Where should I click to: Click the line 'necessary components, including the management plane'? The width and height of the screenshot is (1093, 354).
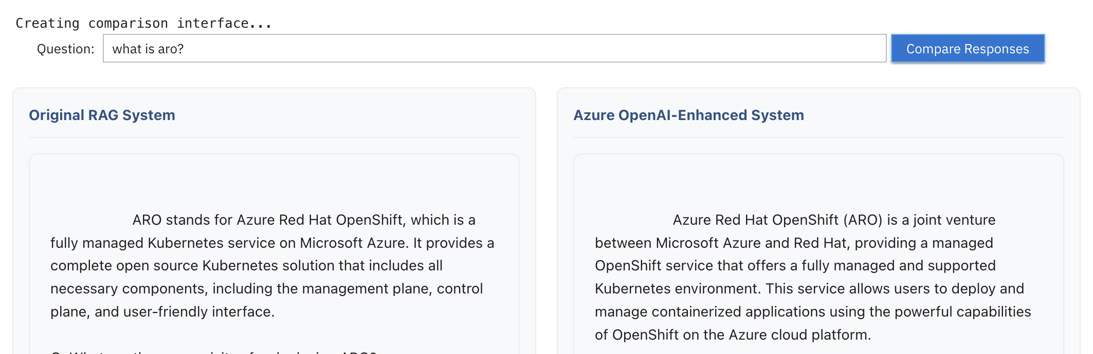(266, 288)
